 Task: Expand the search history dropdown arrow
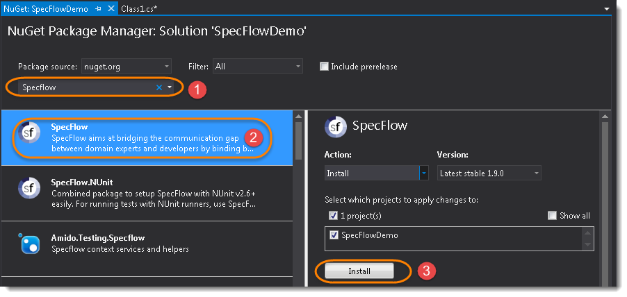tap(170, 87)
